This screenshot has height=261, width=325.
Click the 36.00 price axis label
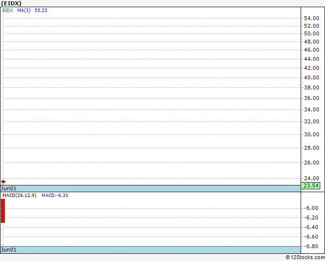point(312,98)
